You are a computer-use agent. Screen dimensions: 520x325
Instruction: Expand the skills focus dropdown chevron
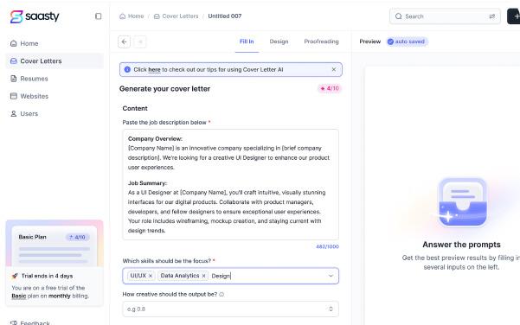[331, 276]
